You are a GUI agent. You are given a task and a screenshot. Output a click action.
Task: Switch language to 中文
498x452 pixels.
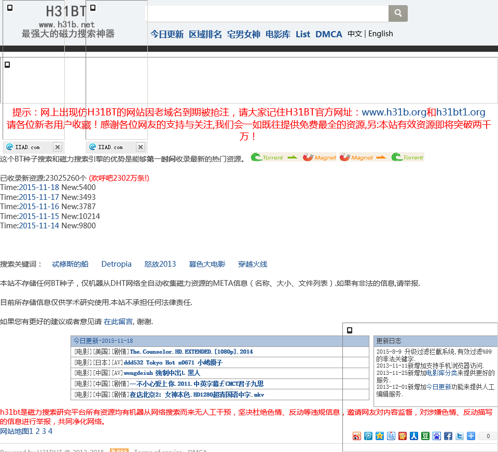(x=355, y=34)
